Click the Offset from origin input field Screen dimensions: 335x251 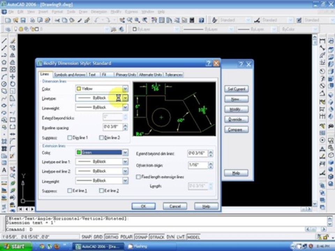198,165
